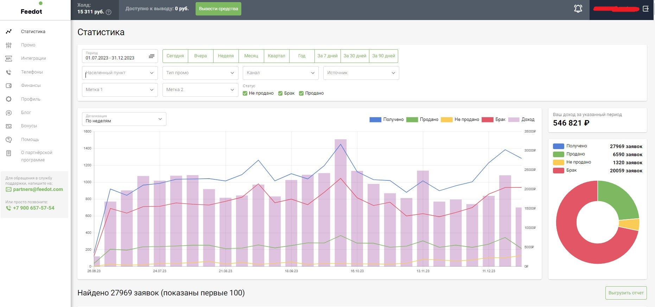This screenshot has height=307, width=655.
Task: Uncheck the Не продано status checkbox
Action: (x=245, y=94)
